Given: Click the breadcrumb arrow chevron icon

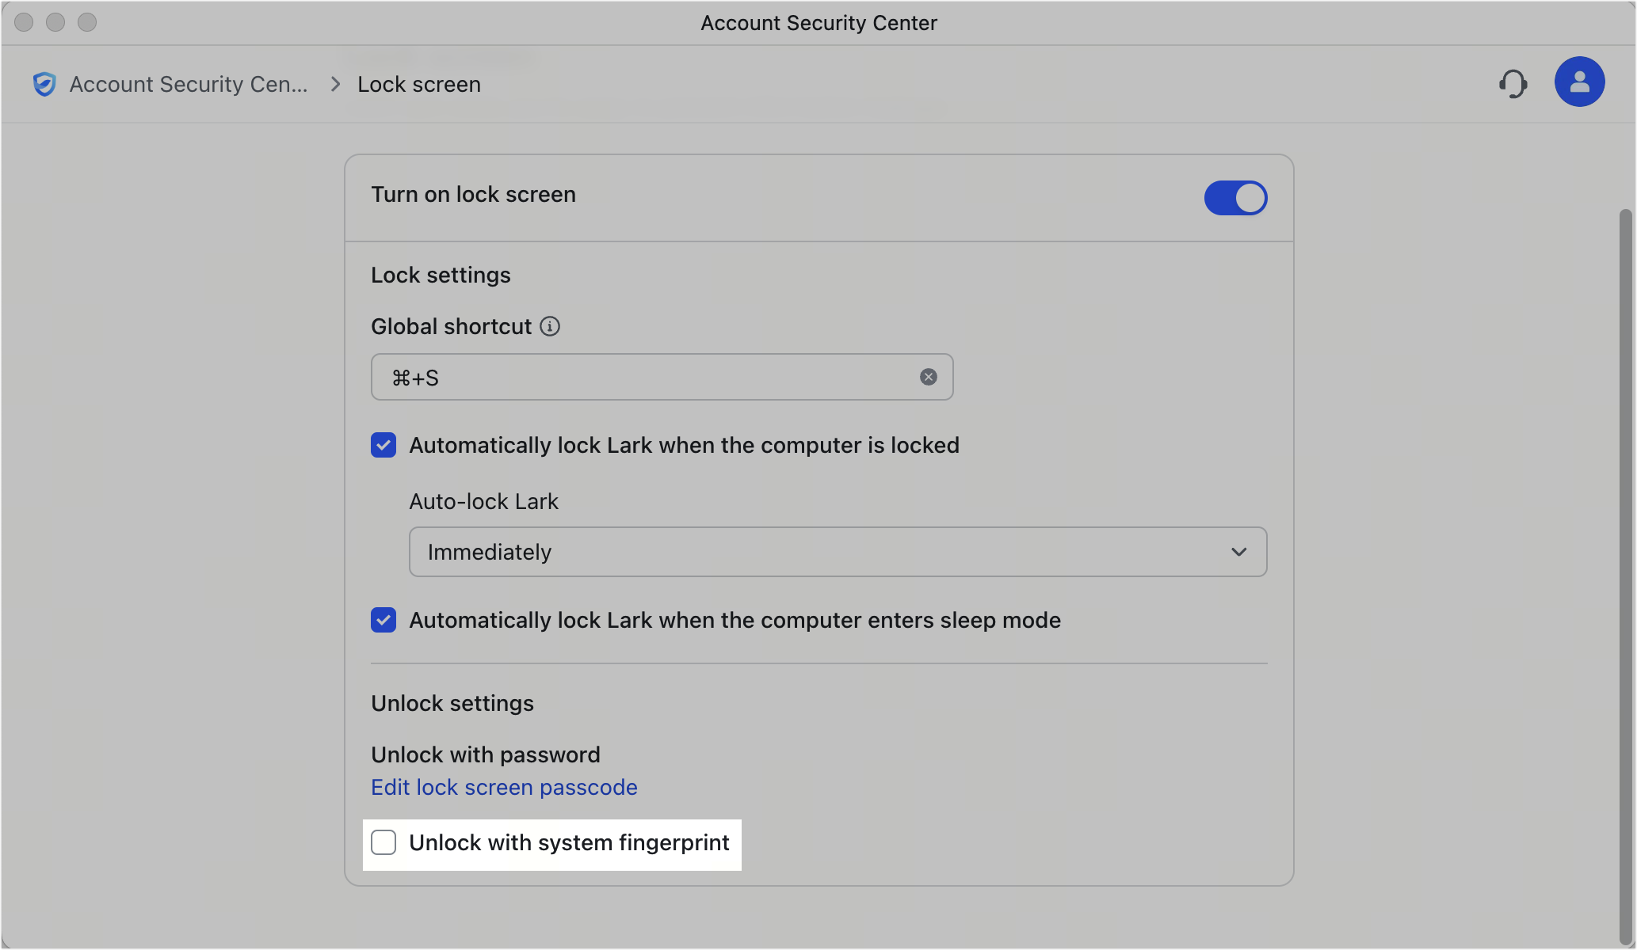Looking at the screenshot, I should 335,84.
